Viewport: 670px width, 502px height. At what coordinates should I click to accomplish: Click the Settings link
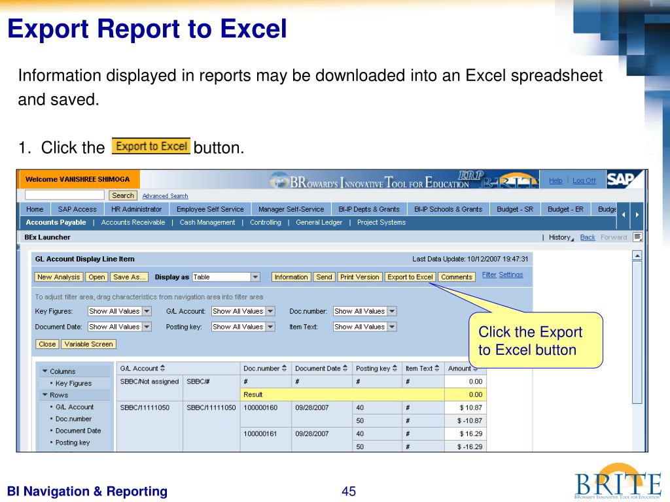coord(511,275)
